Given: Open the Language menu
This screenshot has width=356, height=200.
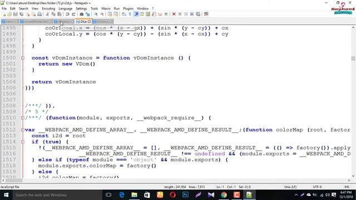Looking at the screenshot, I should click(66, 9).
